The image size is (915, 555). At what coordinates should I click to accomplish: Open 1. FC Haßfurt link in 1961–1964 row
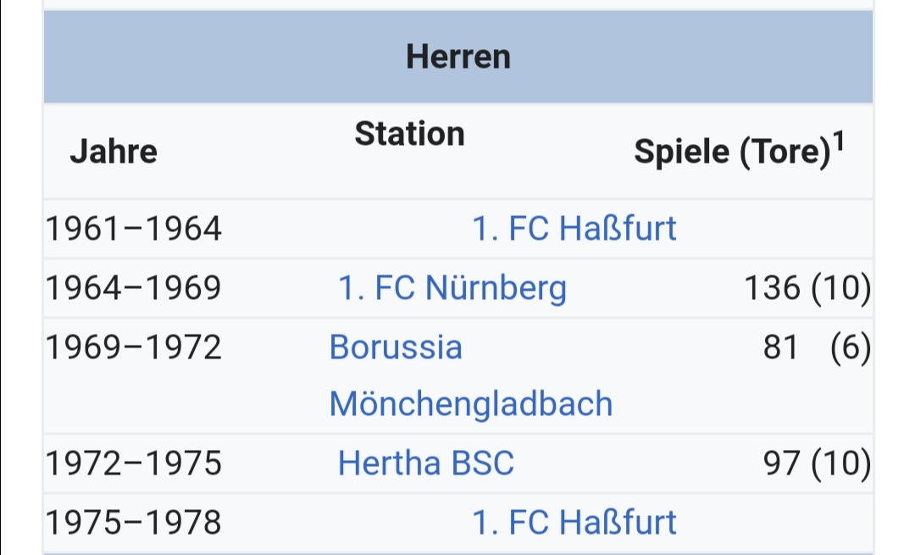click(x=574, y=229)
